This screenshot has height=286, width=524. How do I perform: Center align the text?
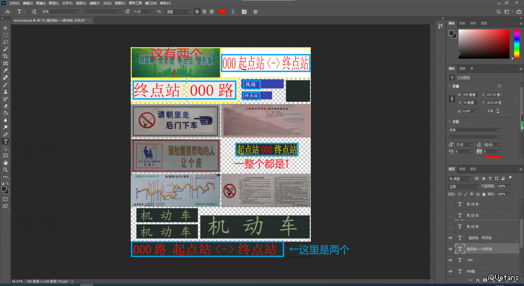tap(204, 12)
